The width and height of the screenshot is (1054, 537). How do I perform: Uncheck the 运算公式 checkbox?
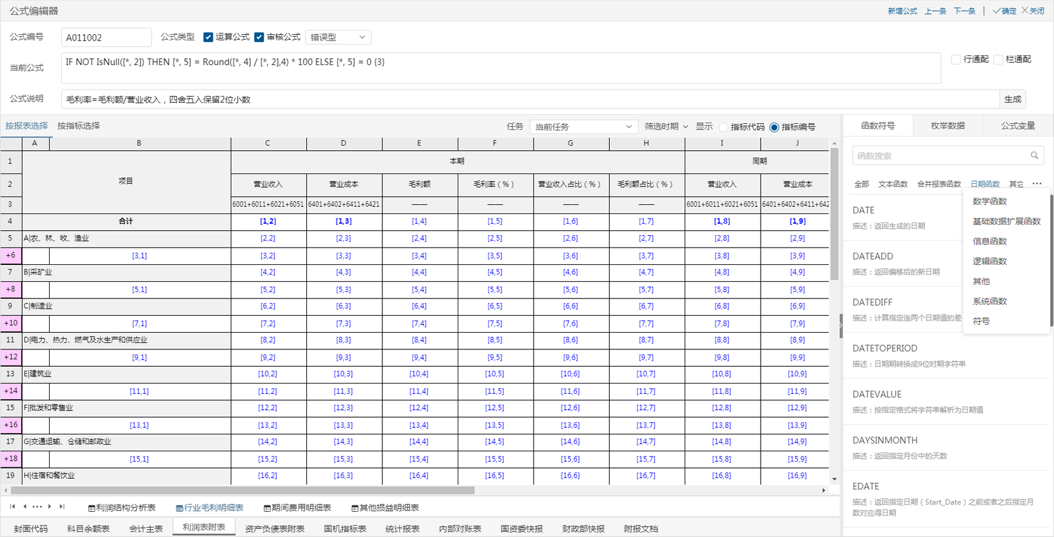pos(208,37)
